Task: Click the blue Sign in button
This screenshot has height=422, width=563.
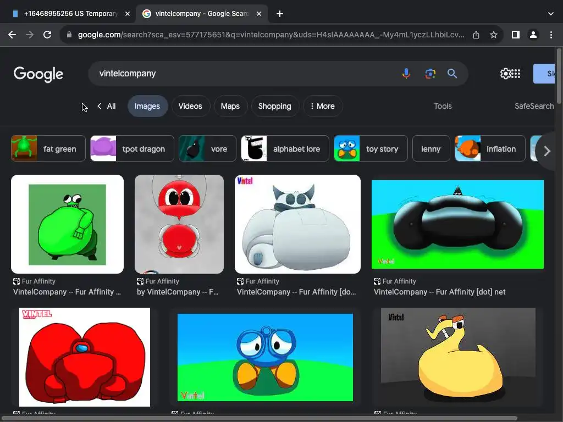Action: (544, 74)
